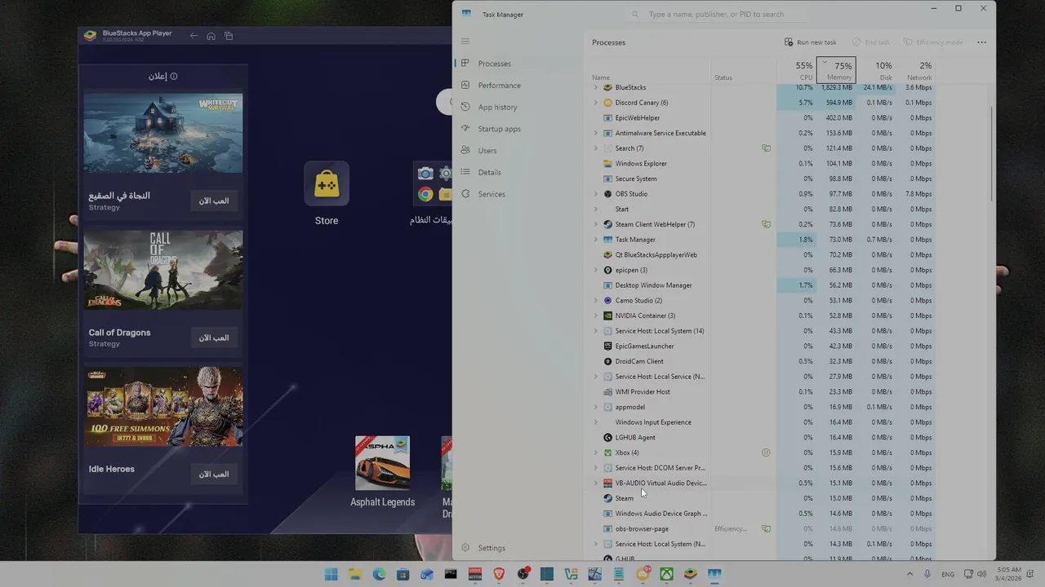This screenshot has height=587, width=1045.
Task: Select the EpicWebHelper process icon
Action: click(607, 118)
